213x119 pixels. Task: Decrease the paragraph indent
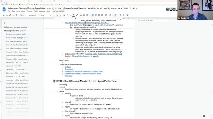click(x=120, y=15)
